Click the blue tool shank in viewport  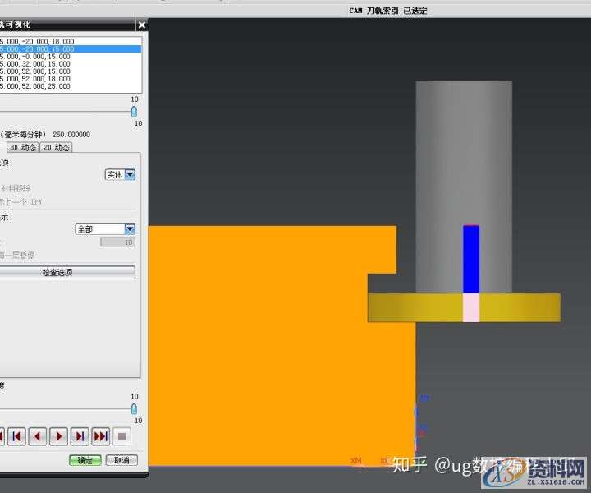[x=470, y=259]
